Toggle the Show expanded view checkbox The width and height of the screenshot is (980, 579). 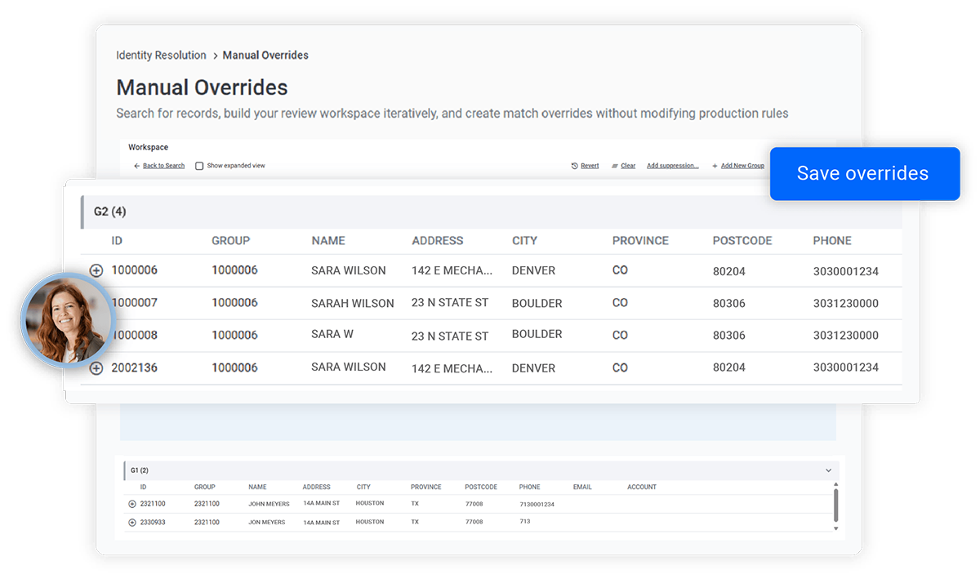pos(199,166)
